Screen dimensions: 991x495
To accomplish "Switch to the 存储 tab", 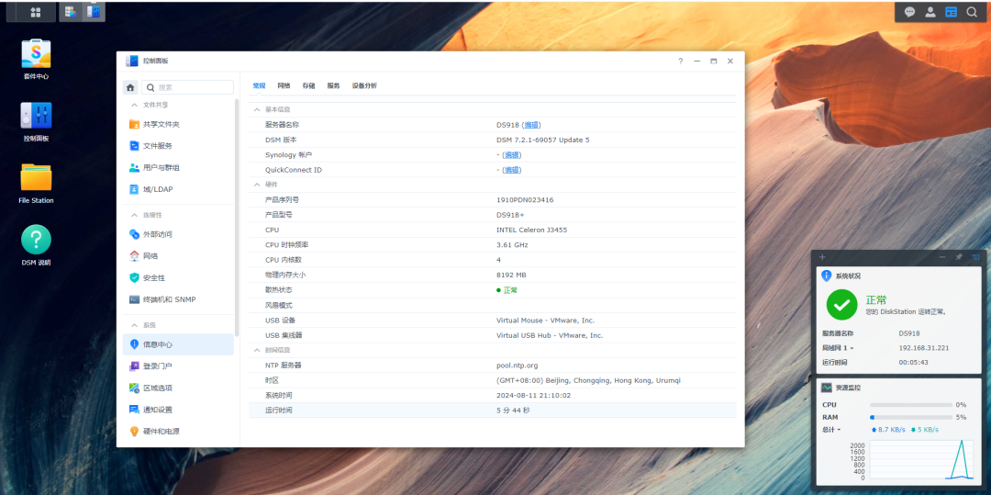I will point(308,85).
